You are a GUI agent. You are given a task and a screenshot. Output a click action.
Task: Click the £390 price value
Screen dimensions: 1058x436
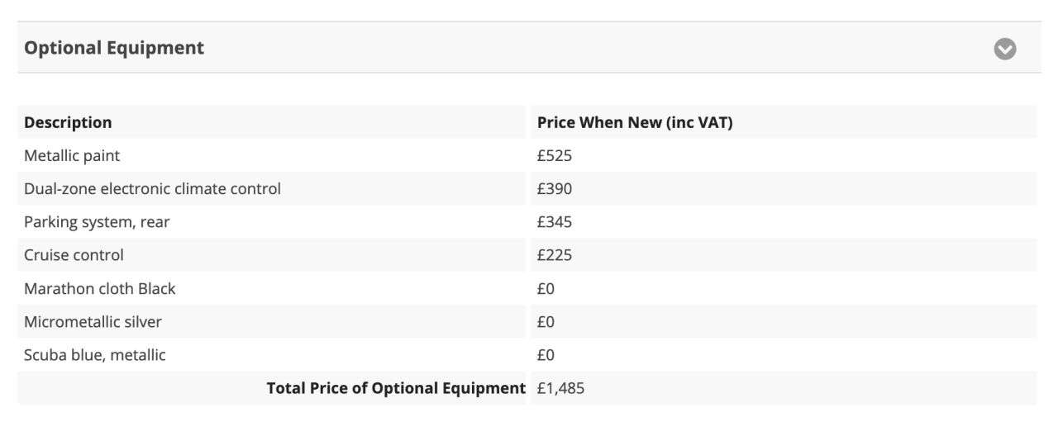[x=555, y=188]
